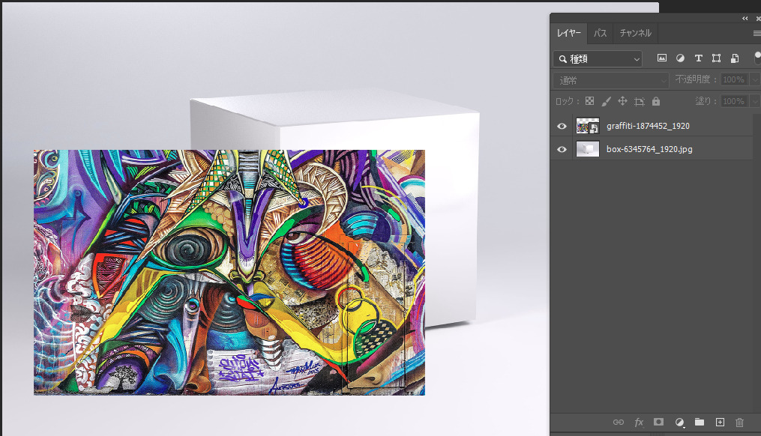Create new fill or adjustment layer
The height and width of the screenshot is (436, 761).
pyautogui.click(x=679, y=423)
